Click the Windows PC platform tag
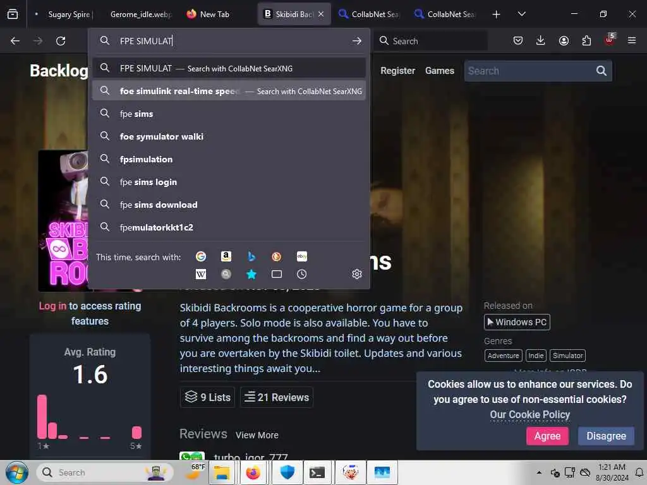Viewport: 647px width, 485px height. pos(517,322)
